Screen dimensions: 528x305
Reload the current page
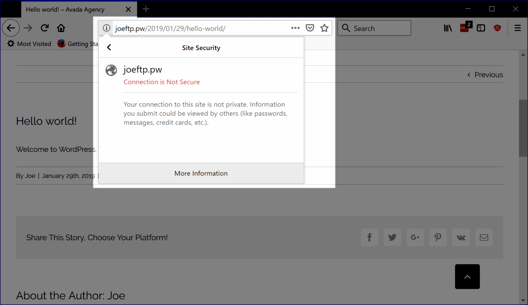(x=44, y=28)
